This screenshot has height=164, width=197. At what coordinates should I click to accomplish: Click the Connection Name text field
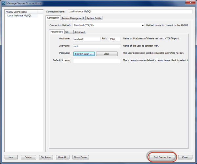[129, 11]
